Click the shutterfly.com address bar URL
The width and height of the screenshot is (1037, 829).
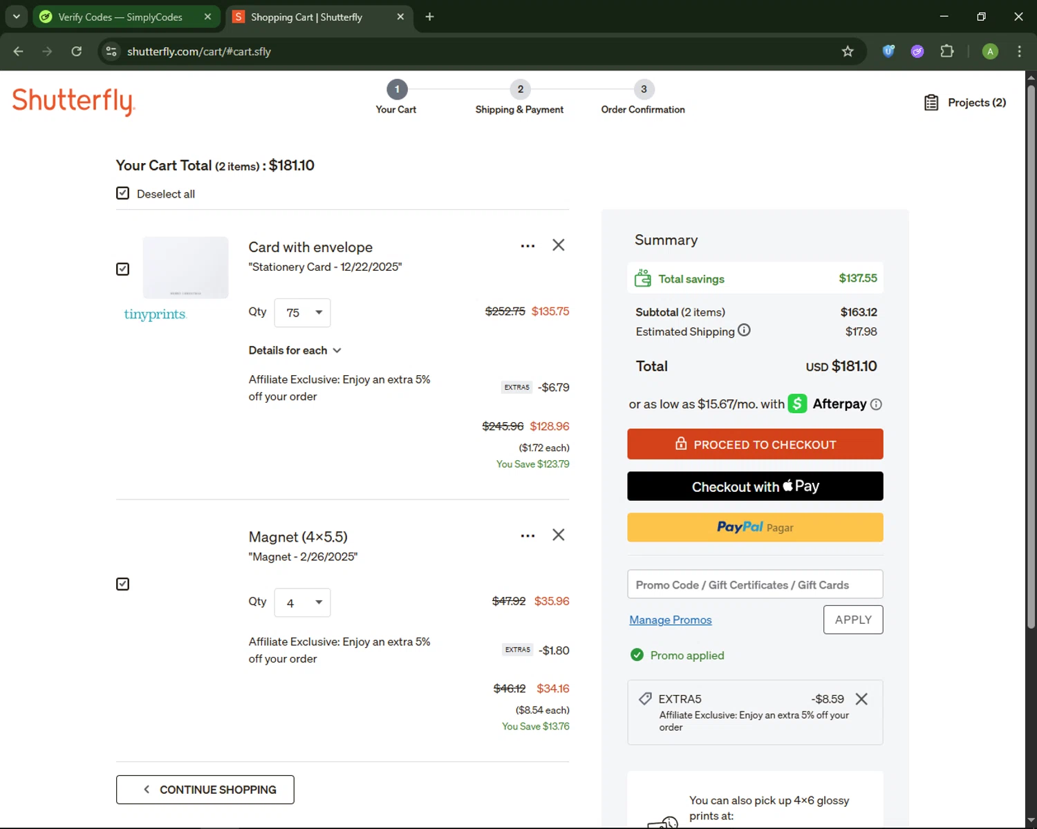point(199,51)
